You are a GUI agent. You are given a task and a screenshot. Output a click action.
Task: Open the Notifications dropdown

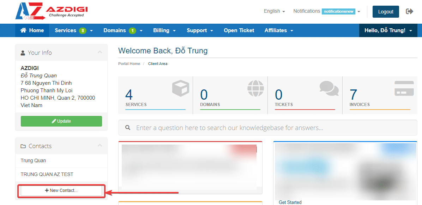pos(326,11)
